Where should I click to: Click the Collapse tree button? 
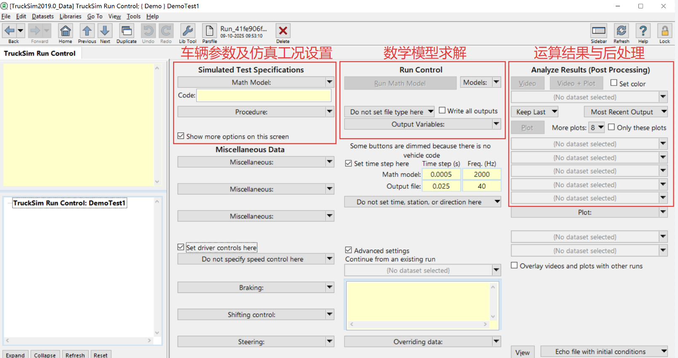pyautogui.click(x=45, y=355)
